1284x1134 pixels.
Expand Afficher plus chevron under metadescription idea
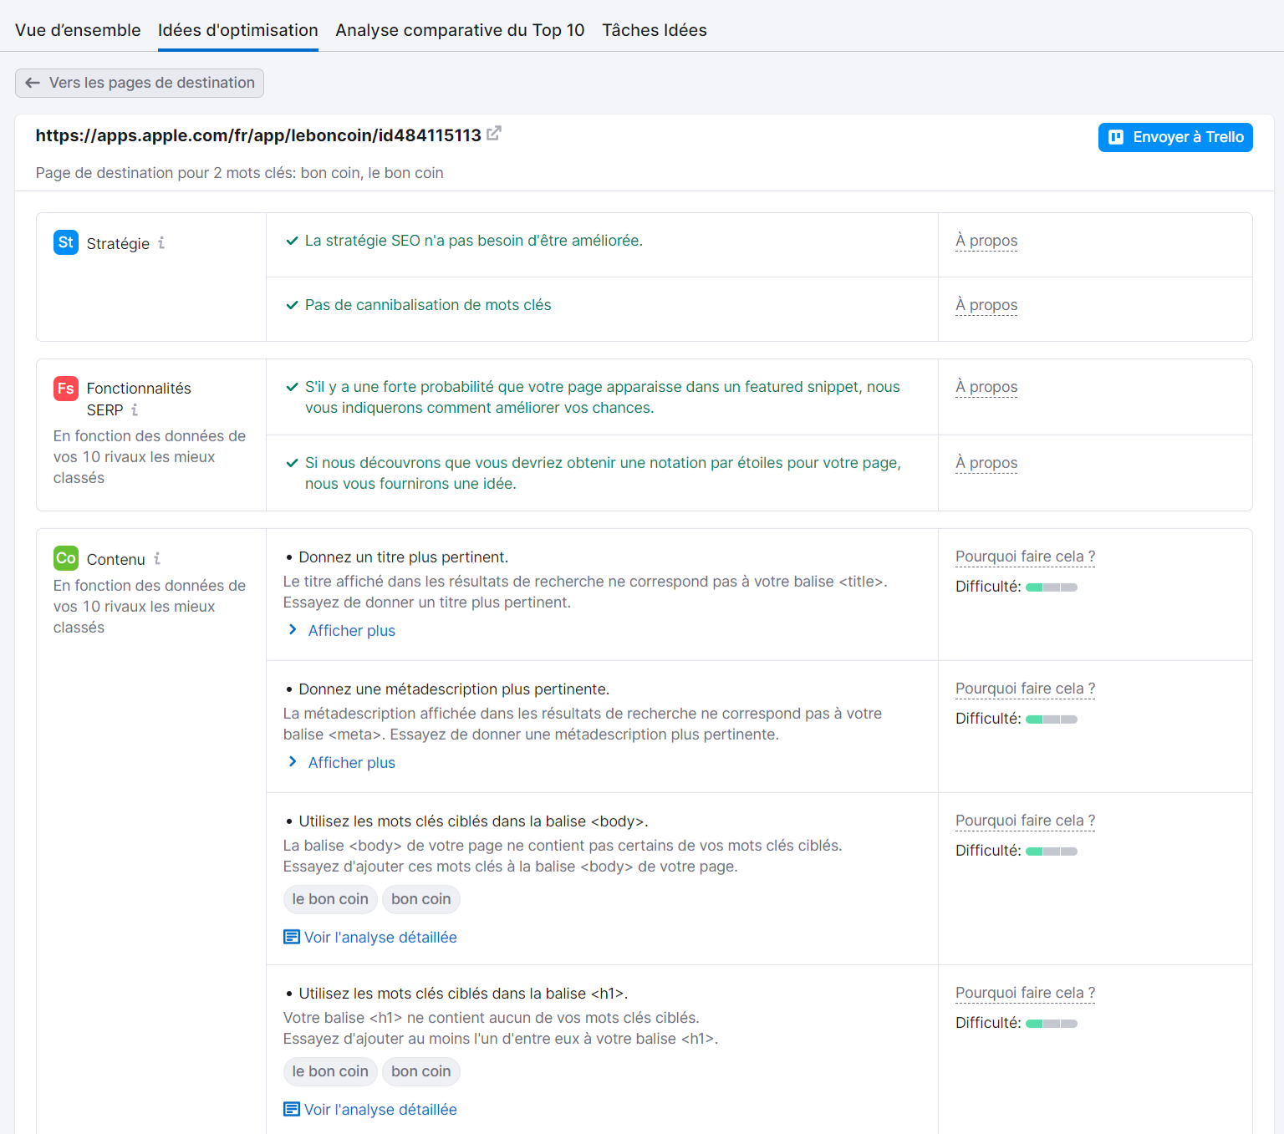pyautogui.click(x=293, y=762)
